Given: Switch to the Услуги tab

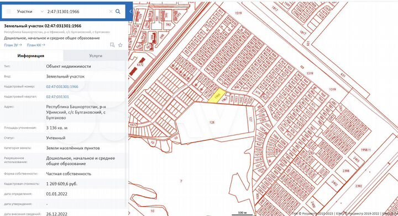Looking at the screenshot, I should pos(96,56).
